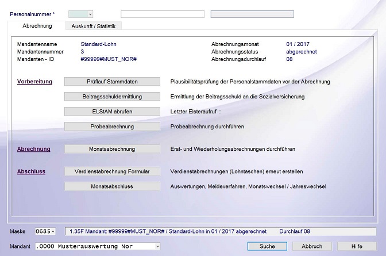Click the Ermittlung der Beitragsschuld description
386x256 pixels.
point(237,97)
